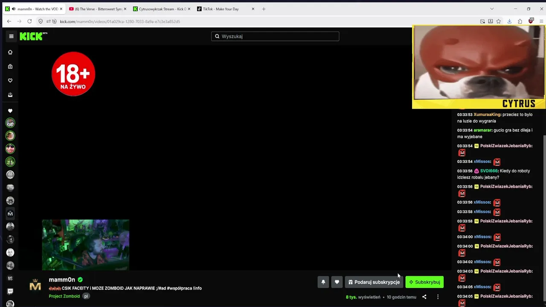
Task: Close The Verve YouTube tab
Action: pos(125,9)
